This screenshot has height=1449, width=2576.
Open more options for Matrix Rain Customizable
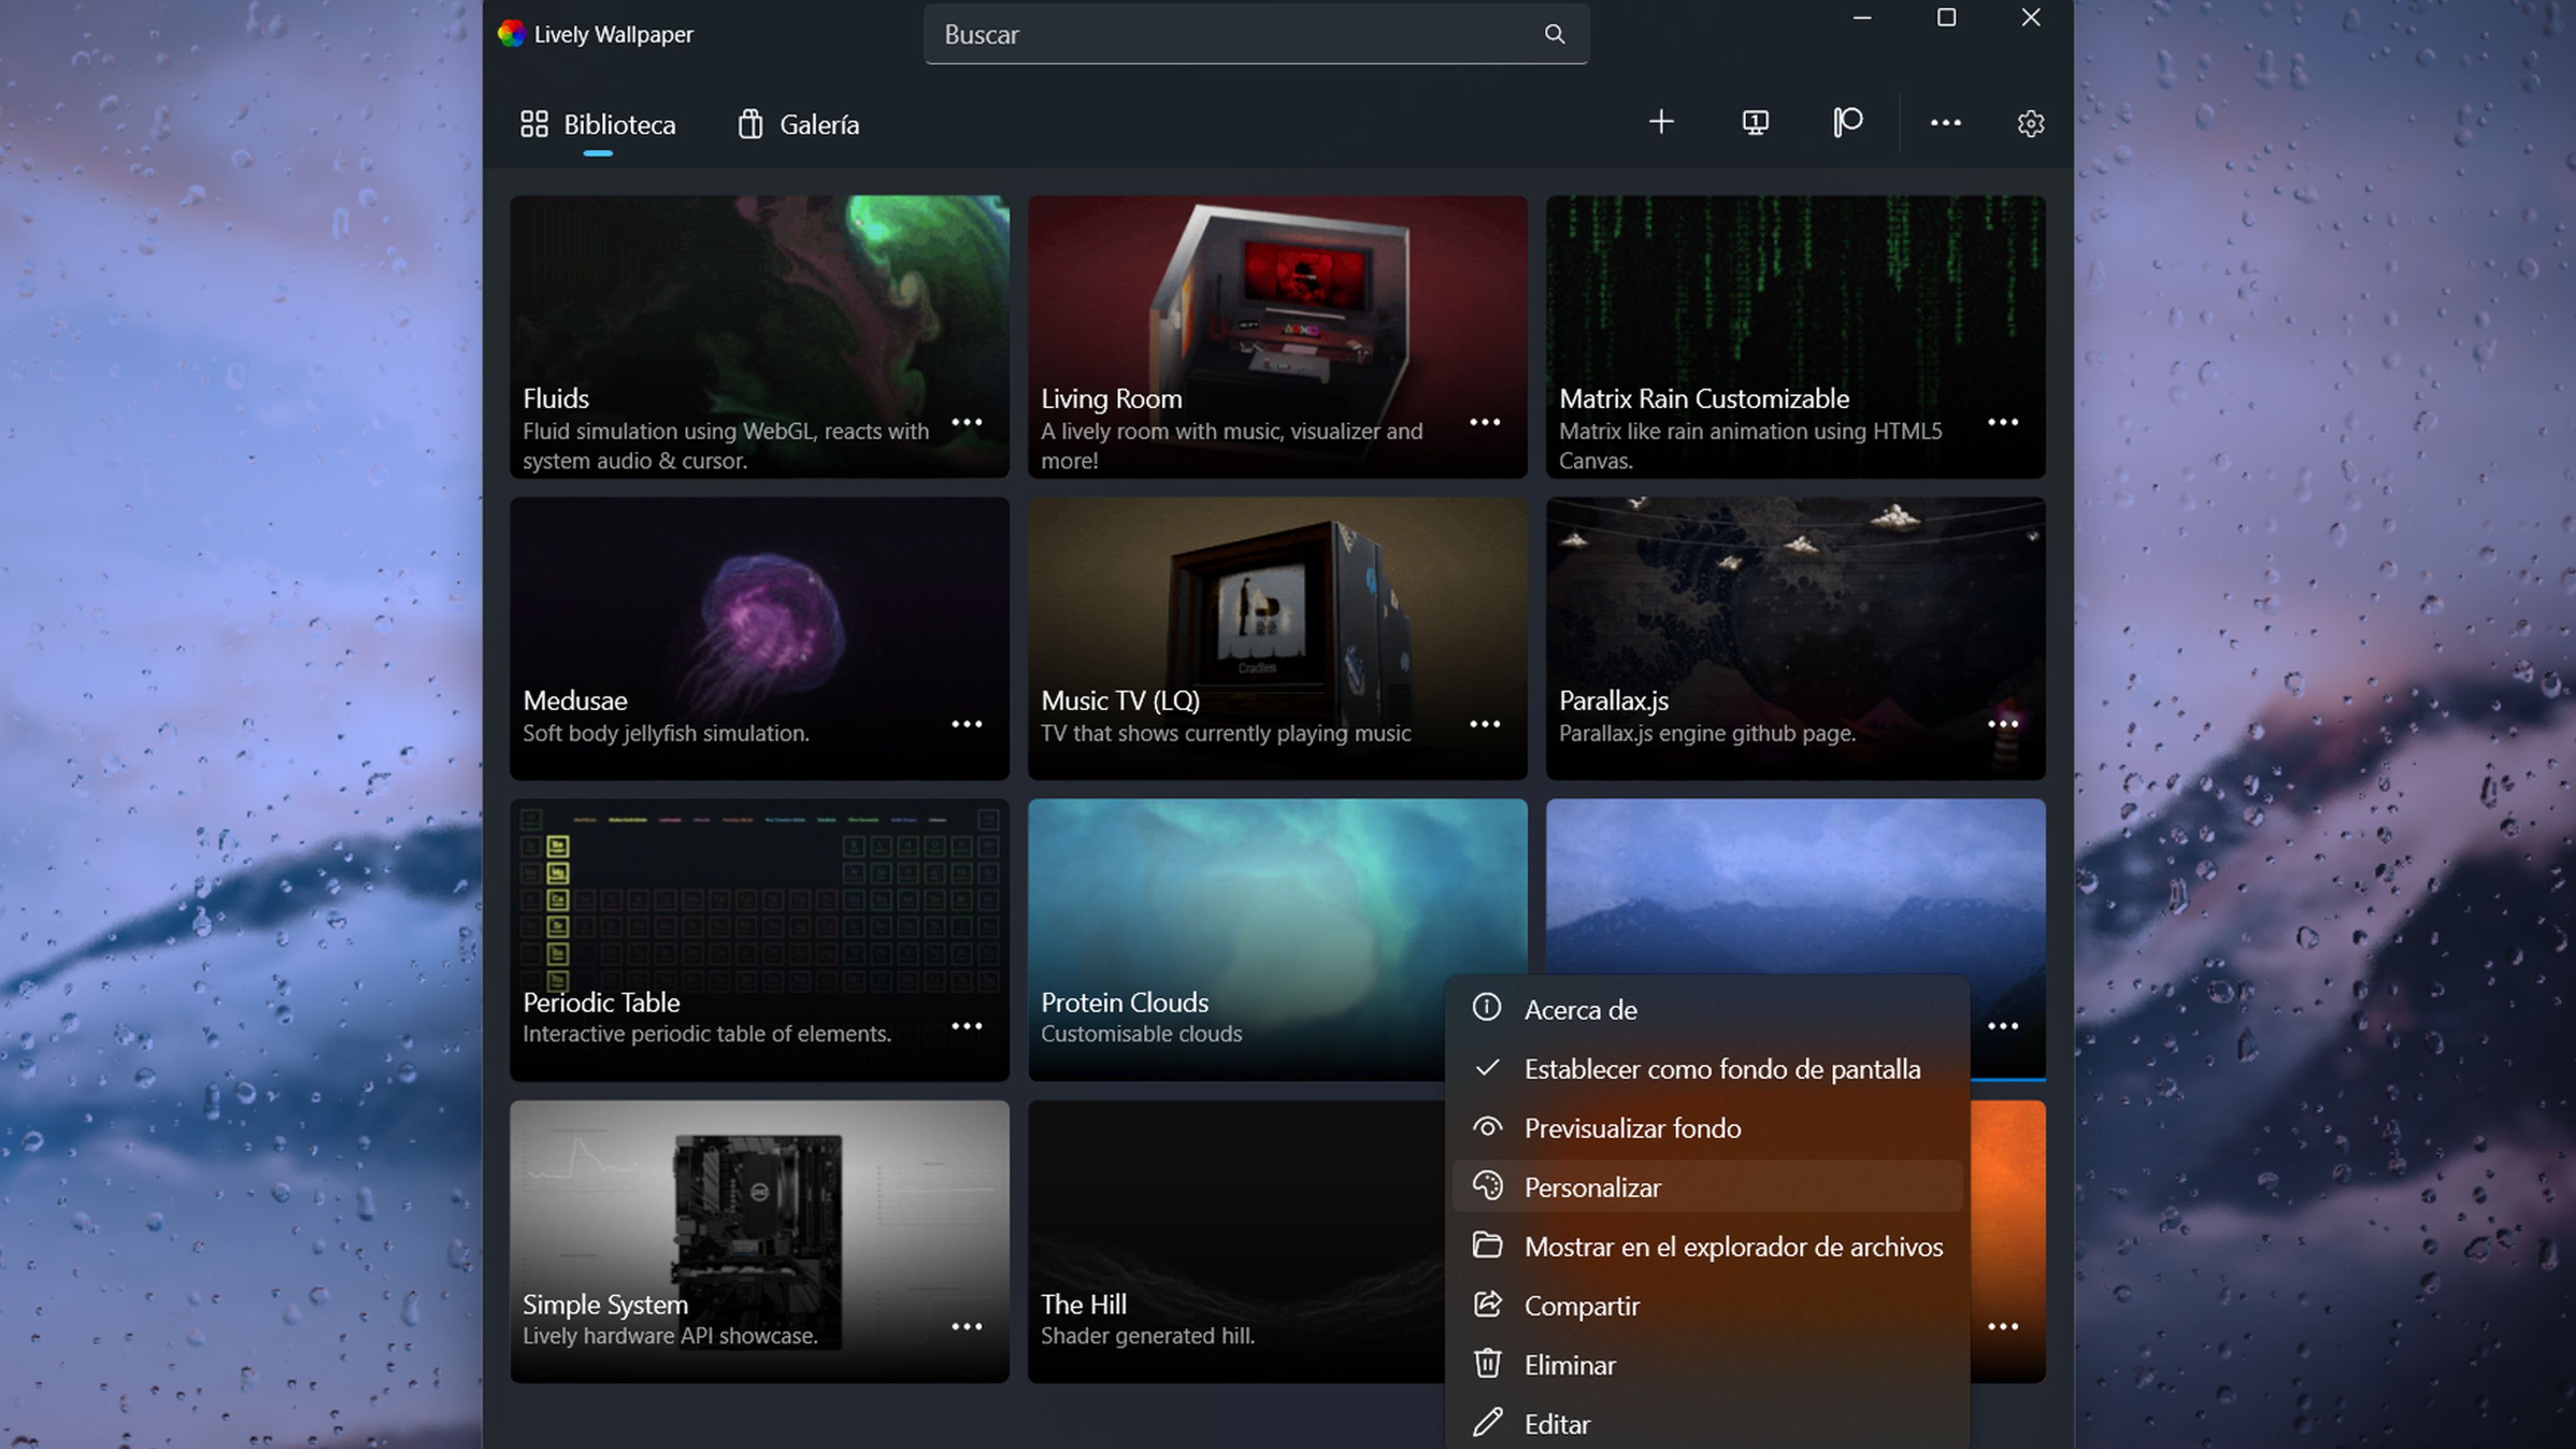click(2002, 422)
